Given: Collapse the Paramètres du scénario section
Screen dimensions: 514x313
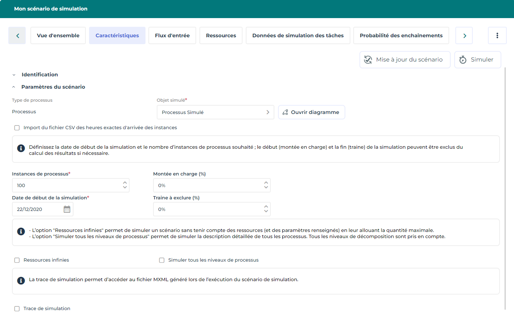Looking at the screenshot, I should pyautogui.click(x=14, y=87).
